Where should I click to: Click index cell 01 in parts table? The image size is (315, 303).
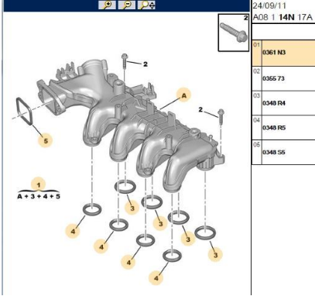pyautogui.click(x=257, y=53)
